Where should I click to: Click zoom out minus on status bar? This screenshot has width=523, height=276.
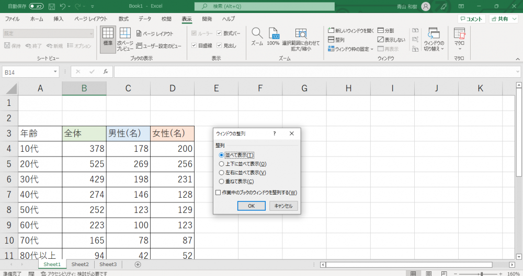pos(456,274)
